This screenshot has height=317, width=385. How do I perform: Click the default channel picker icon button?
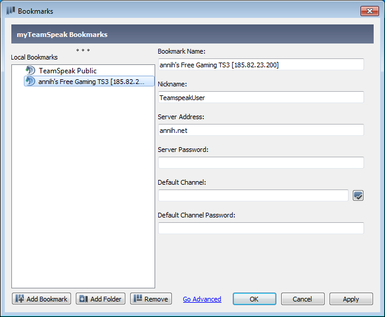[x=358, y=195]
